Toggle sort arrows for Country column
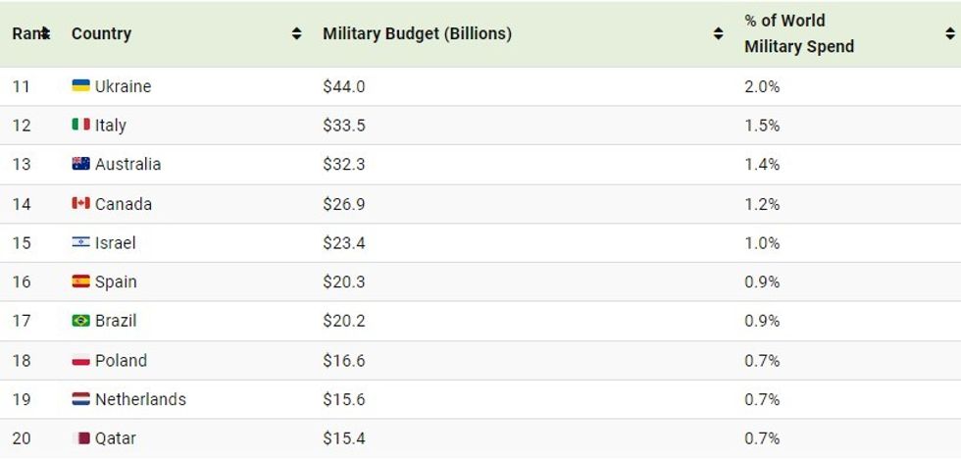The height and width of the screenshot is (461, 961). (x=296, y=34)
